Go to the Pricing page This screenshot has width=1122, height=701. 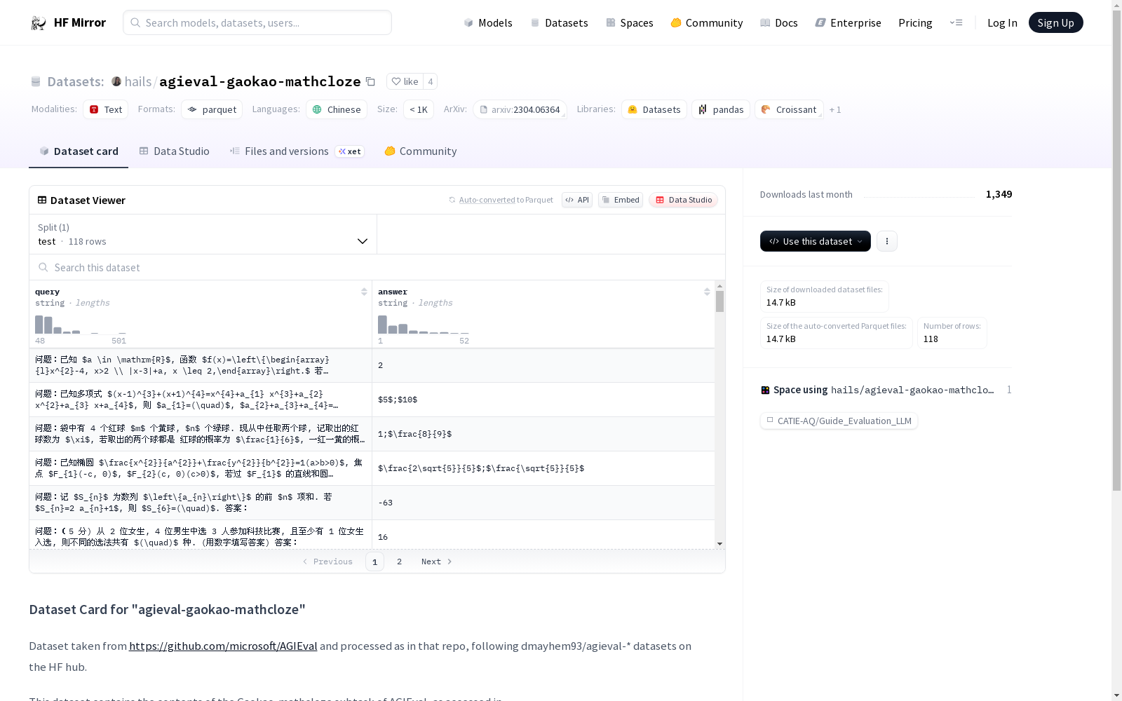(915, 22)
